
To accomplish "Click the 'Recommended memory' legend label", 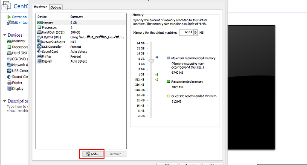I will tap(187, 81).
